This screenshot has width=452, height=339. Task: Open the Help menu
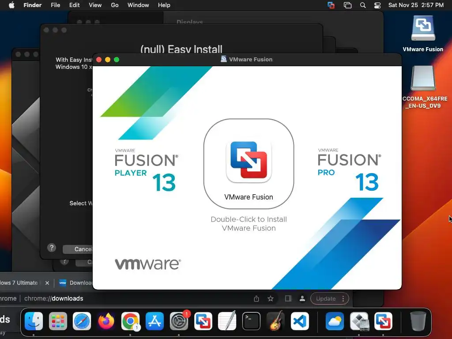tap(164, 5)
